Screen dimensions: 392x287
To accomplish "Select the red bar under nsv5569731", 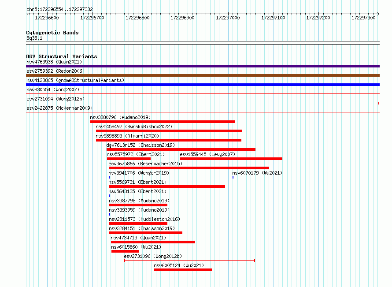I will point(167,186).
